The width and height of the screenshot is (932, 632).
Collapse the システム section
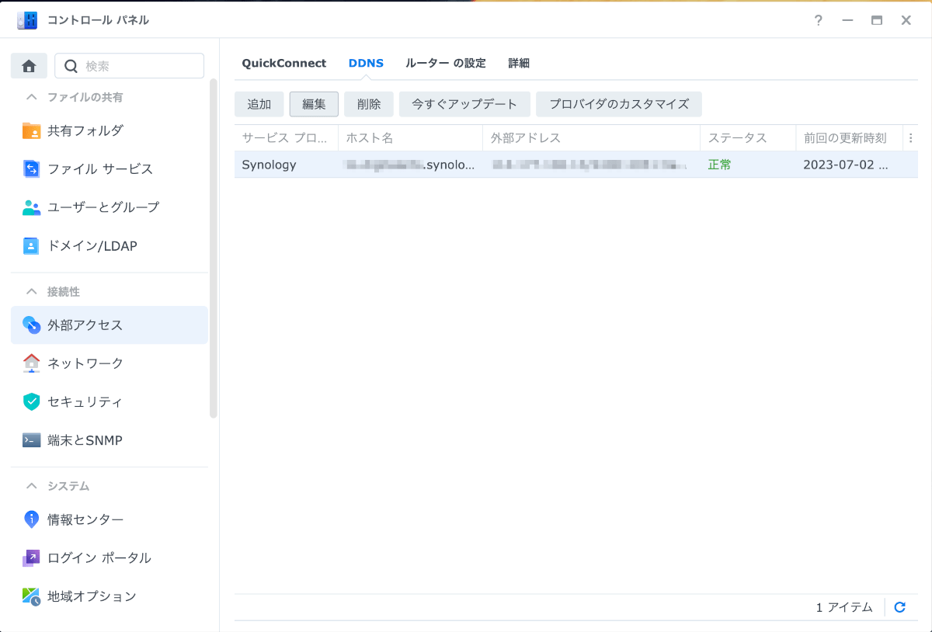(32, 486)
